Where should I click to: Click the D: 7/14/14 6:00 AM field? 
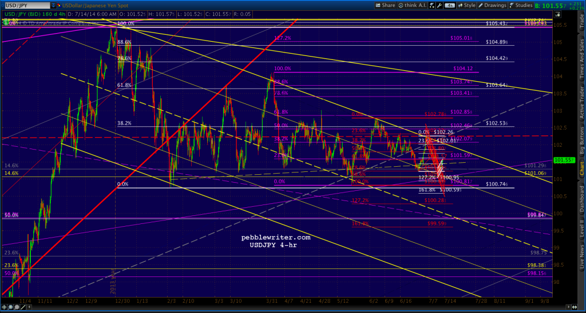[x=91, y=14]
